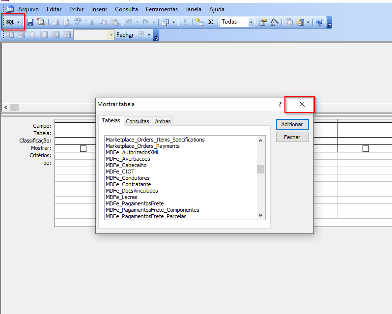
Task: Expand the Todas top values combo box
Action: 251,22
